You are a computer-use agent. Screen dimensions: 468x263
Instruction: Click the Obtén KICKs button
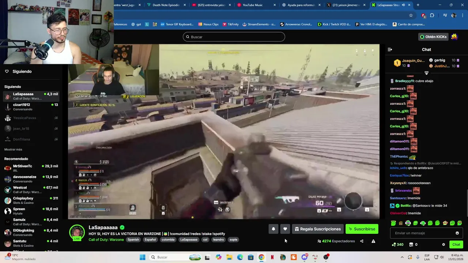click(433, 37)
